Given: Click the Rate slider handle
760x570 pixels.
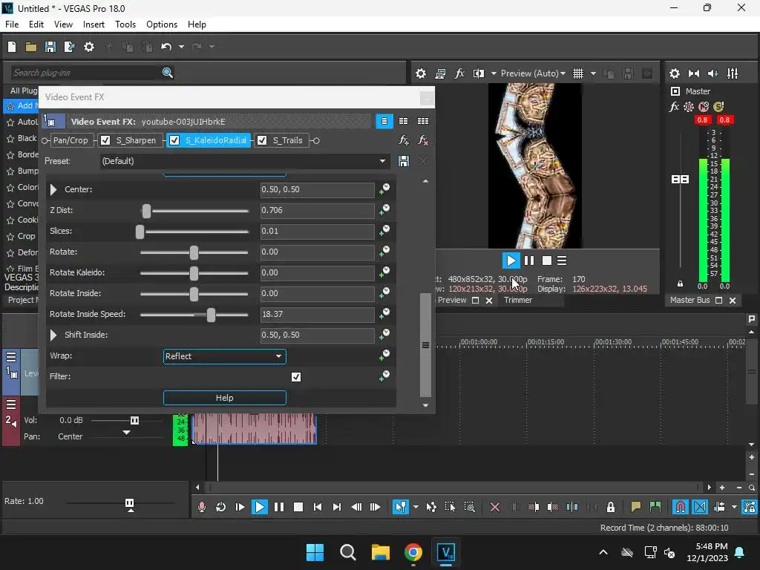Looking at the screenshot, I should 129,504.
